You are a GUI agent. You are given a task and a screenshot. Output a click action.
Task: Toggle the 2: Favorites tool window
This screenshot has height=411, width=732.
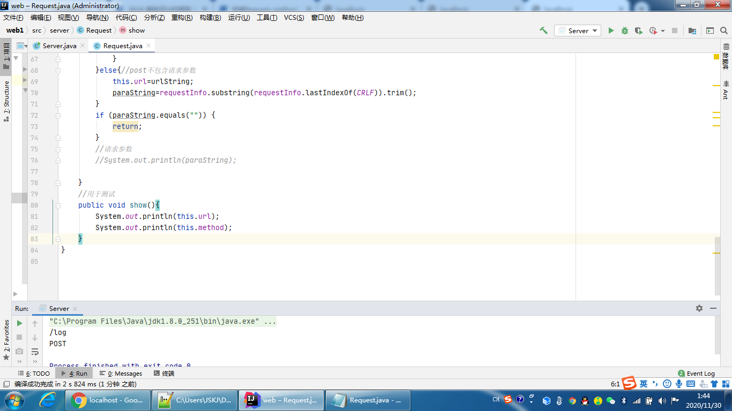tap(6, 340)
